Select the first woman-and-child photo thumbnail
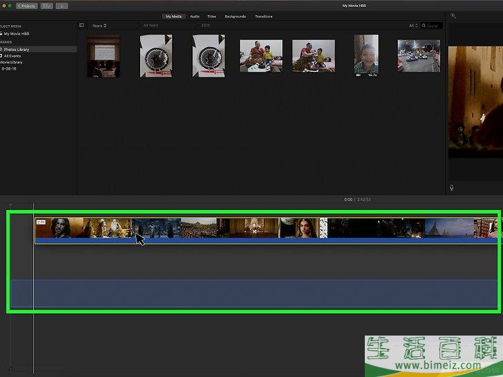The width and height of the screenshot is (503, 377). [261, 56]
